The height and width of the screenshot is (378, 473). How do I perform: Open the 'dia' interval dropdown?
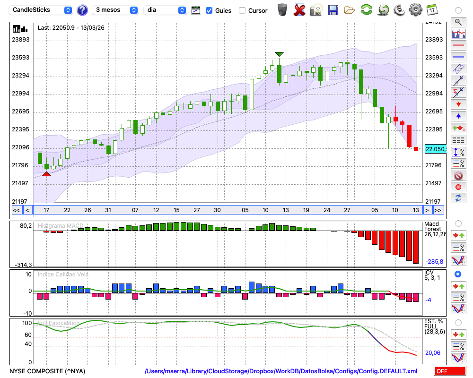[x=165, y=10]
